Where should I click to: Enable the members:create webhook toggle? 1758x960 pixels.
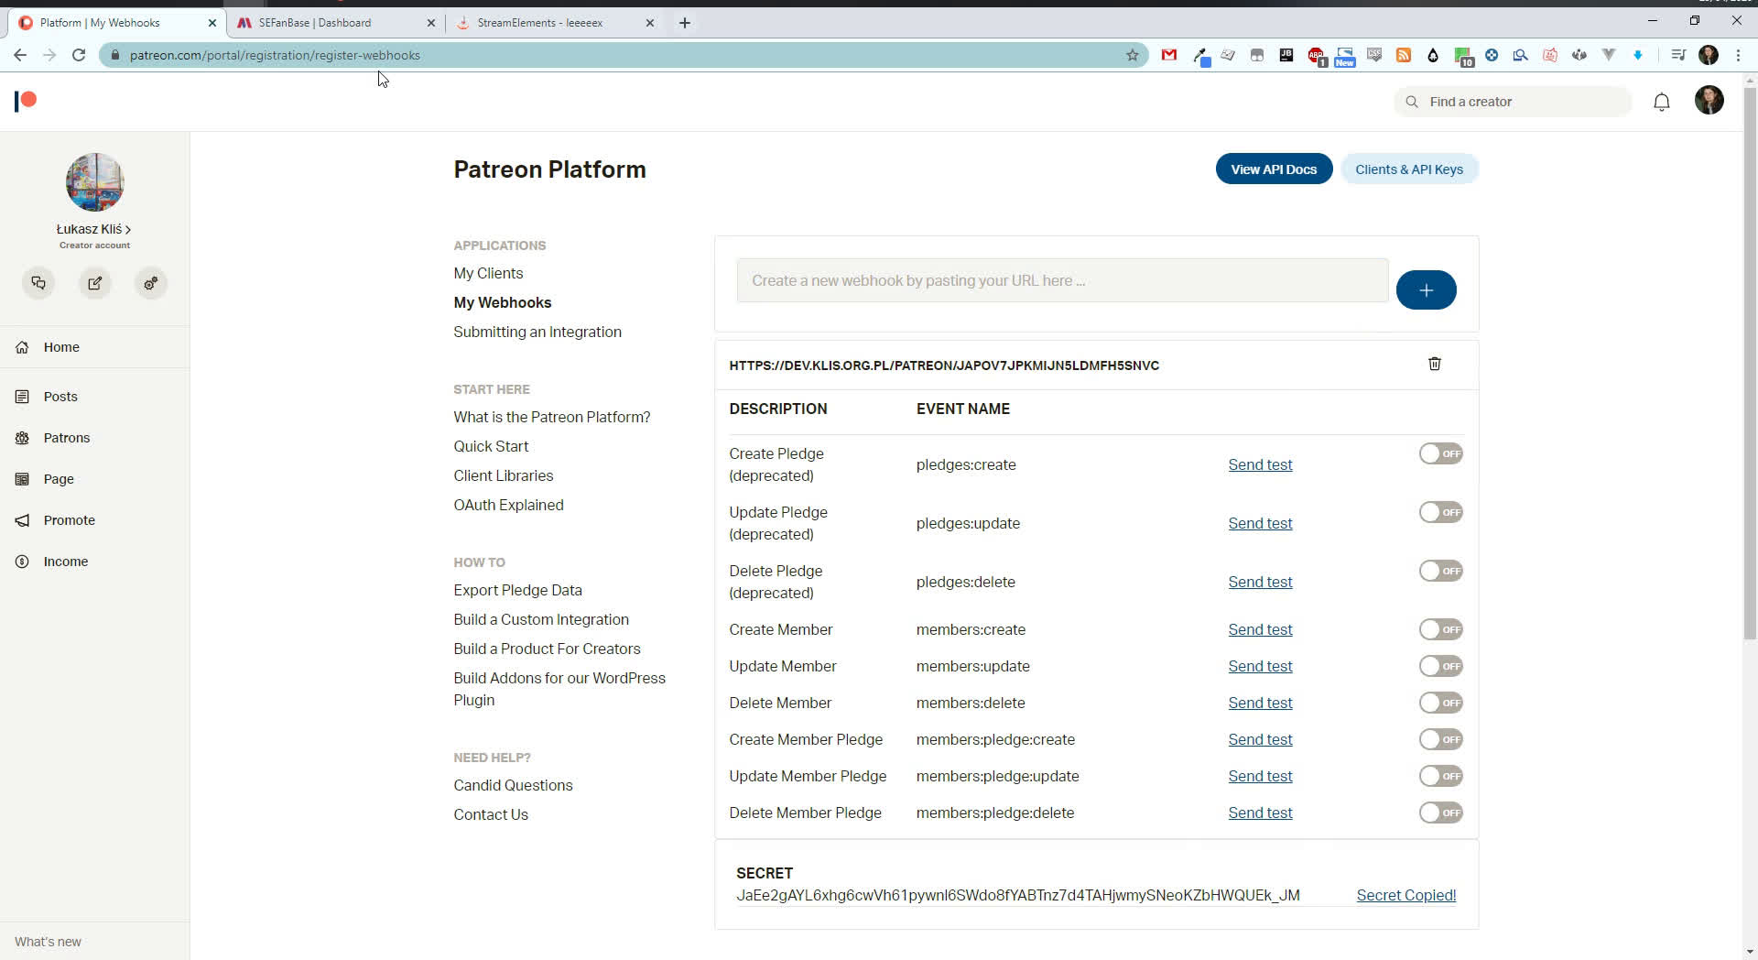(1440, 629)
